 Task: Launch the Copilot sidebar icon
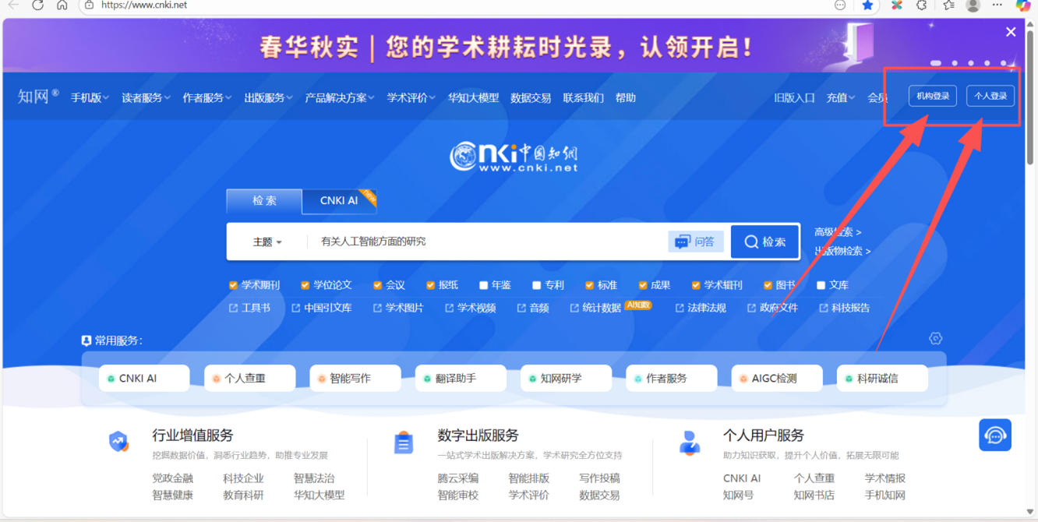(x=1023, y=5)
